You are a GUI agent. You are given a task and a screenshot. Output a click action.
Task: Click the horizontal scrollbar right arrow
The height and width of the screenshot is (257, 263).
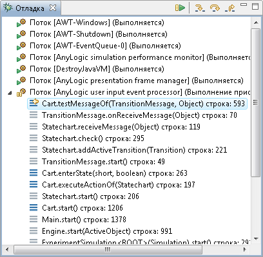245,249
